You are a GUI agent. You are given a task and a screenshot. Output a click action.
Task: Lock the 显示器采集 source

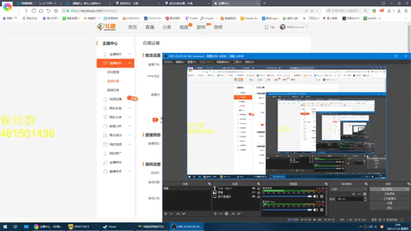point(258,197)
